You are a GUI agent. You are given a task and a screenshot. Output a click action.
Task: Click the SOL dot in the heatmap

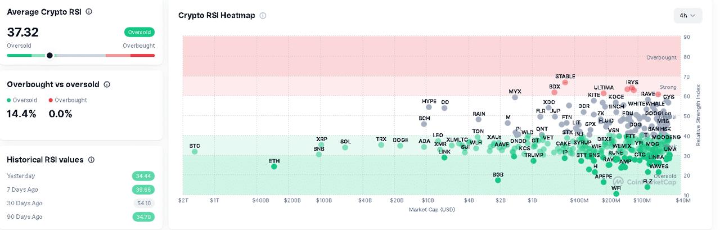345,147
